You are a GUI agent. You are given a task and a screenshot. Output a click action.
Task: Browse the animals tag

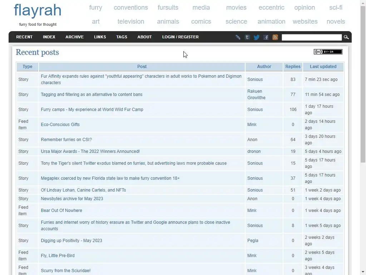click(x=168, y=21)
